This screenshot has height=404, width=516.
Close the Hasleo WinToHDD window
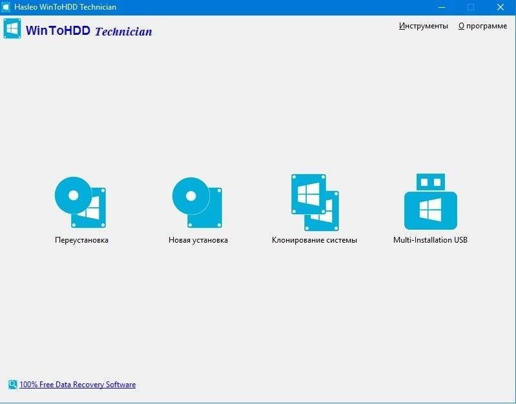pos(501,7)
